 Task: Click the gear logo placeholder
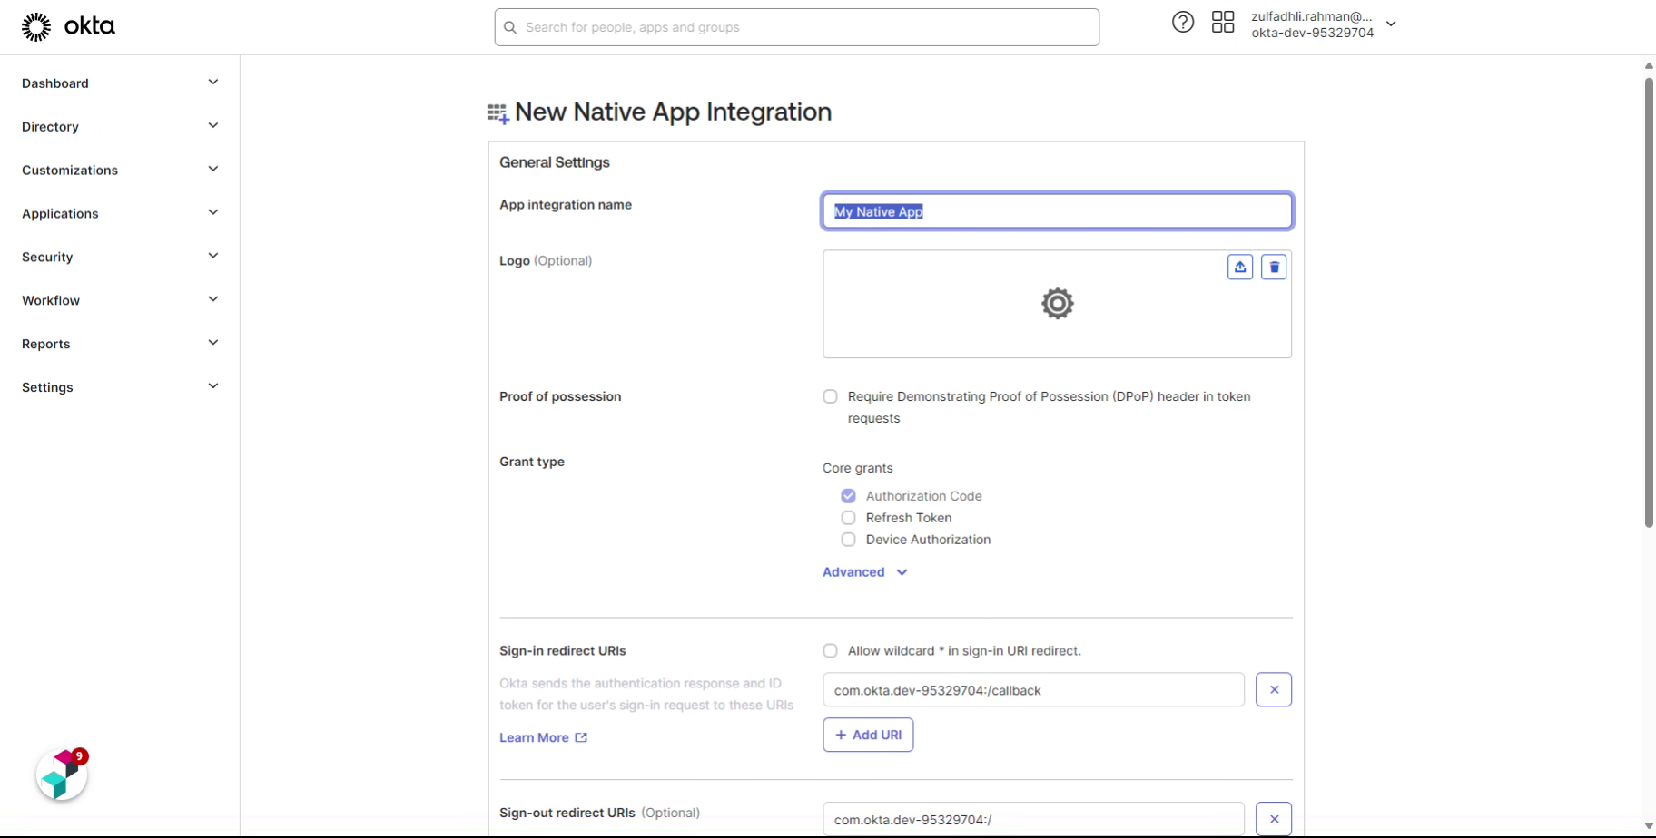(1057, 304)
